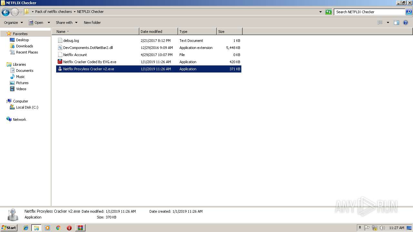Select the debug.log file icon
The image size is (413, 232).
point(60,41)
